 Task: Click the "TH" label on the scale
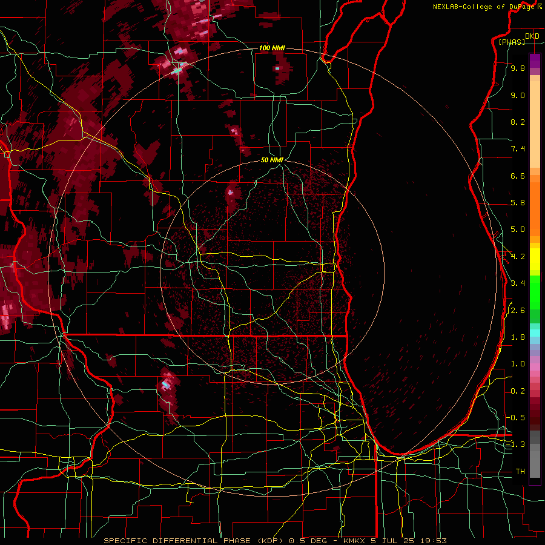coord(520,472)
